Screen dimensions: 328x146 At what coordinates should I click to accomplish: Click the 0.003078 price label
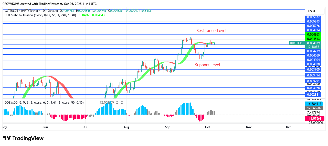click(313, 88)
